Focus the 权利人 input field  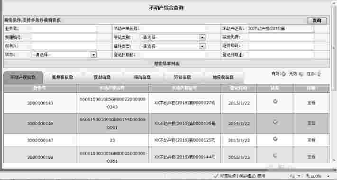pyautogui.click(x=64, y=46)
